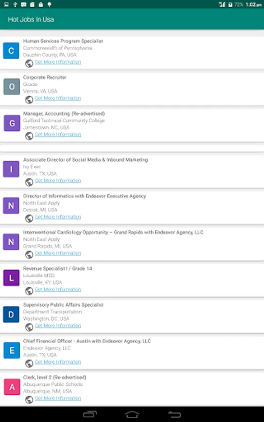Open Get More Information for Director of Informatics
264x422 pixels.
[x=58, y=217]
